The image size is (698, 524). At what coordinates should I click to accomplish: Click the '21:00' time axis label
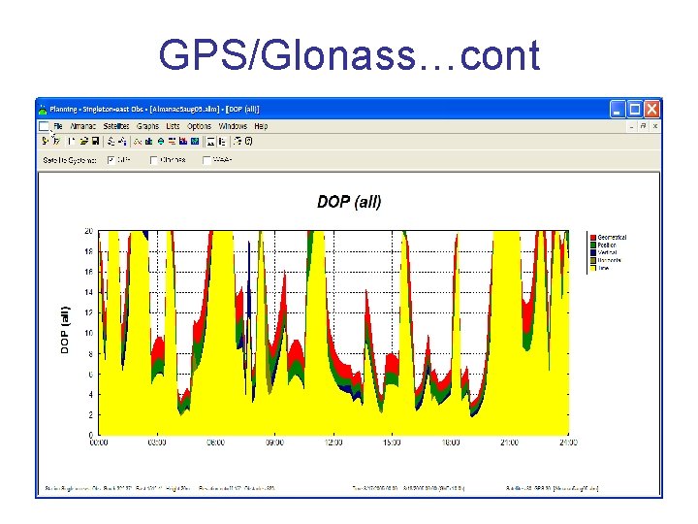pyautogui.click(x=509, y=442)
